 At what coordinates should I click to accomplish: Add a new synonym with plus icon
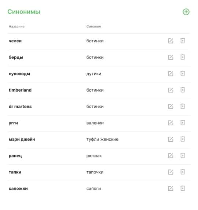186,12
